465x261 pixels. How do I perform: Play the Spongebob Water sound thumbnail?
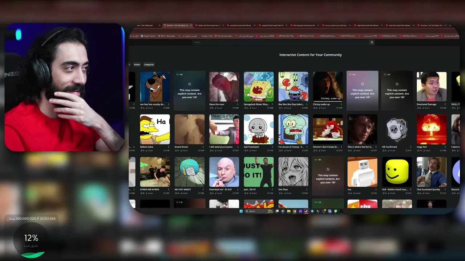coord(259,87)
